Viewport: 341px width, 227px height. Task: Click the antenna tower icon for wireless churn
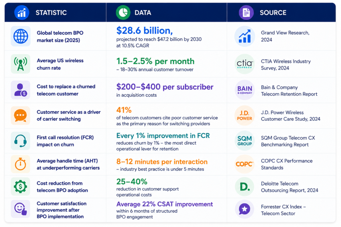[21, 64]
